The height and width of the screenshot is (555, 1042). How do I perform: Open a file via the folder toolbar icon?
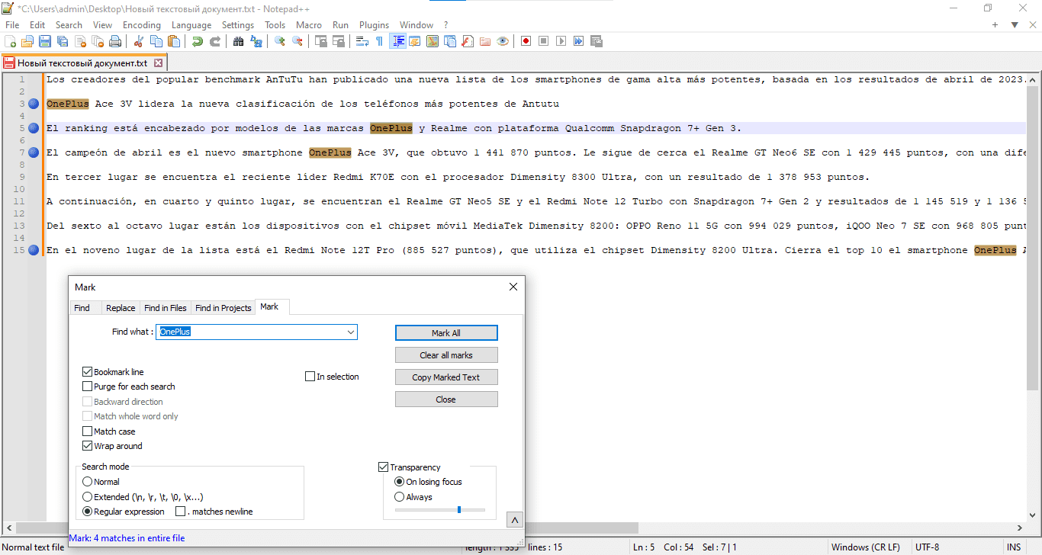[27, 41]
